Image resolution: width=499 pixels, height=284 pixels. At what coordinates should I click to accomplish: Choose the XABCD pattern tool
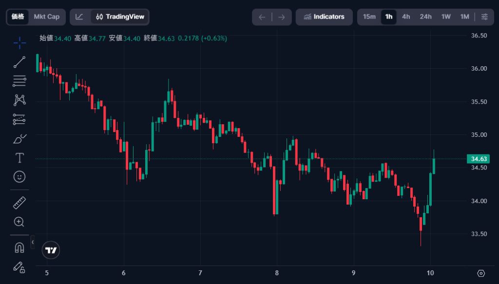click(x=19, y=100)
